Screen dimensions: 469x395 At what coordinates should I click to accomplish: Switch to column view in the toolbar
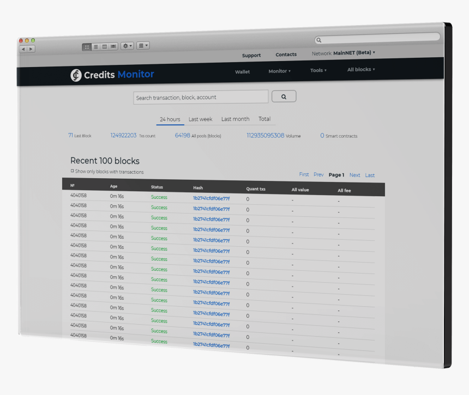tap(104, 46)
